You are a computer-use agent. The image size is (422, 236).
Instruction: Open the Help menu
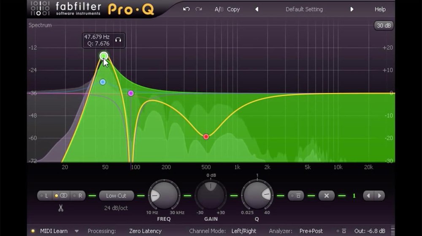(380, 9)
